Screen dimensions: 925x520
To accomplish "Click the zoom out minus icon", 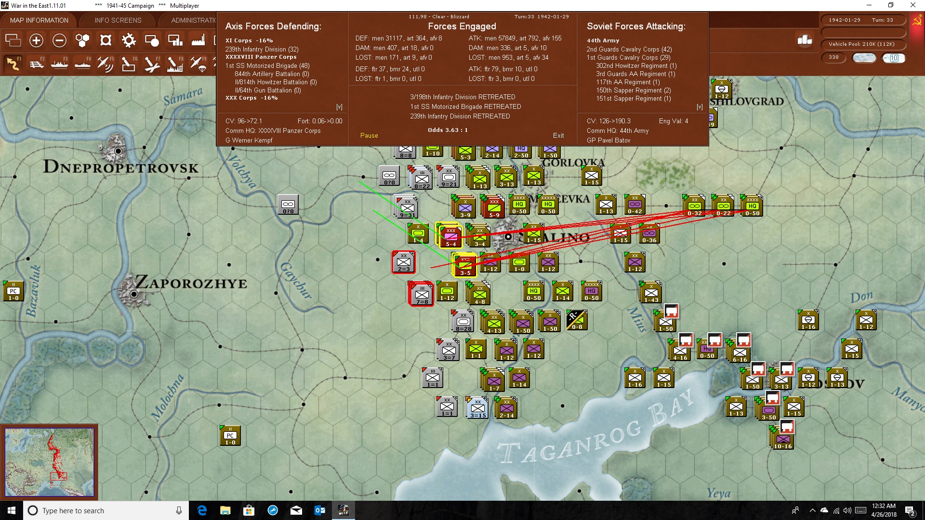I will point(59,40).
